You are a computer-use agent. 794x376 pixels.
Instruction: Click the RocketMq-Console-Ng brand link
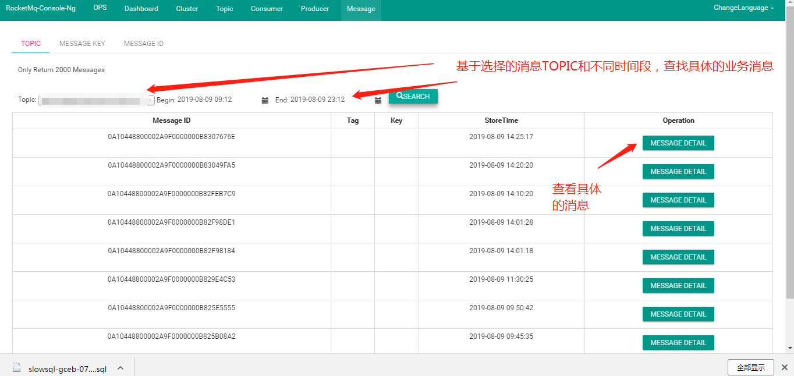tap(41, 9)
